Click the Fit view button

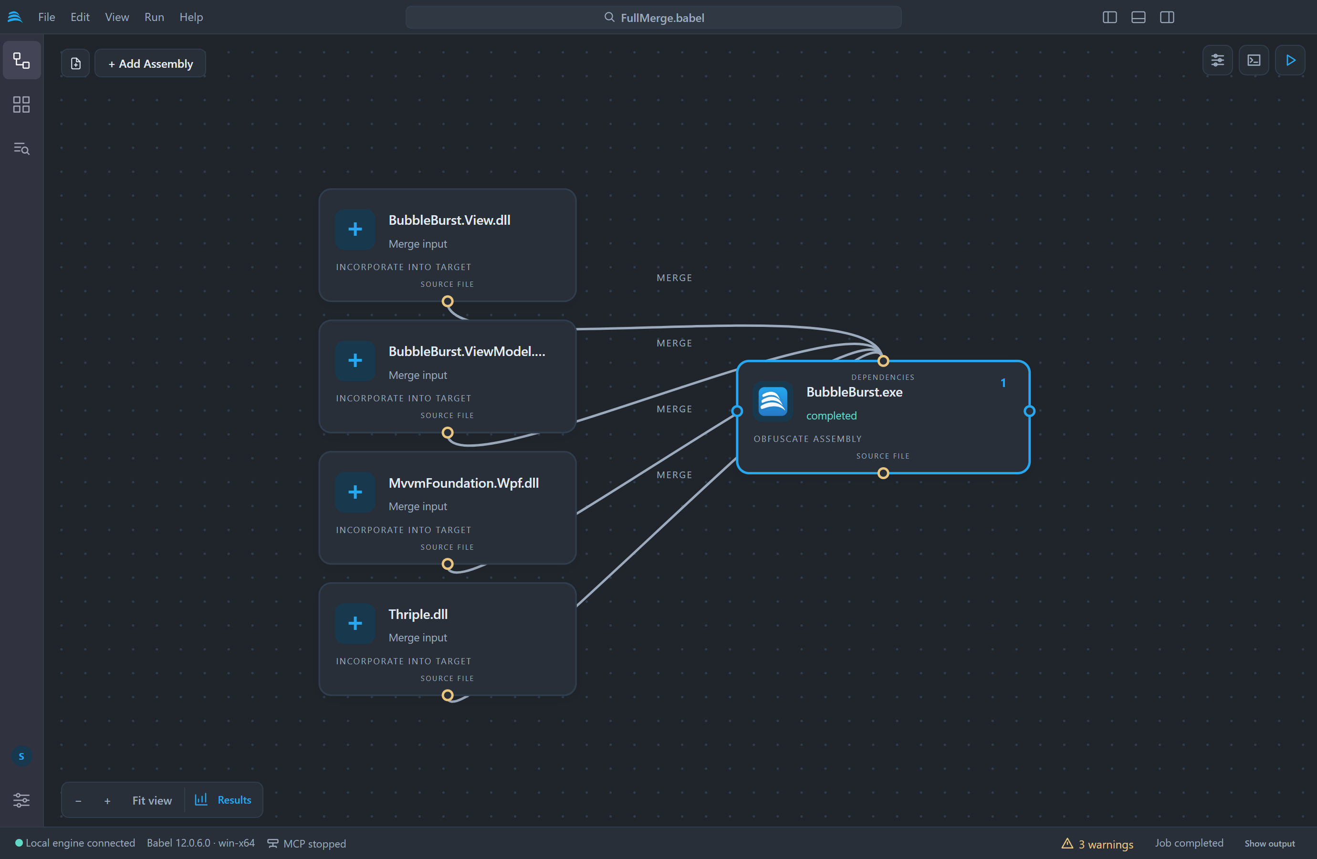(152, 800)
